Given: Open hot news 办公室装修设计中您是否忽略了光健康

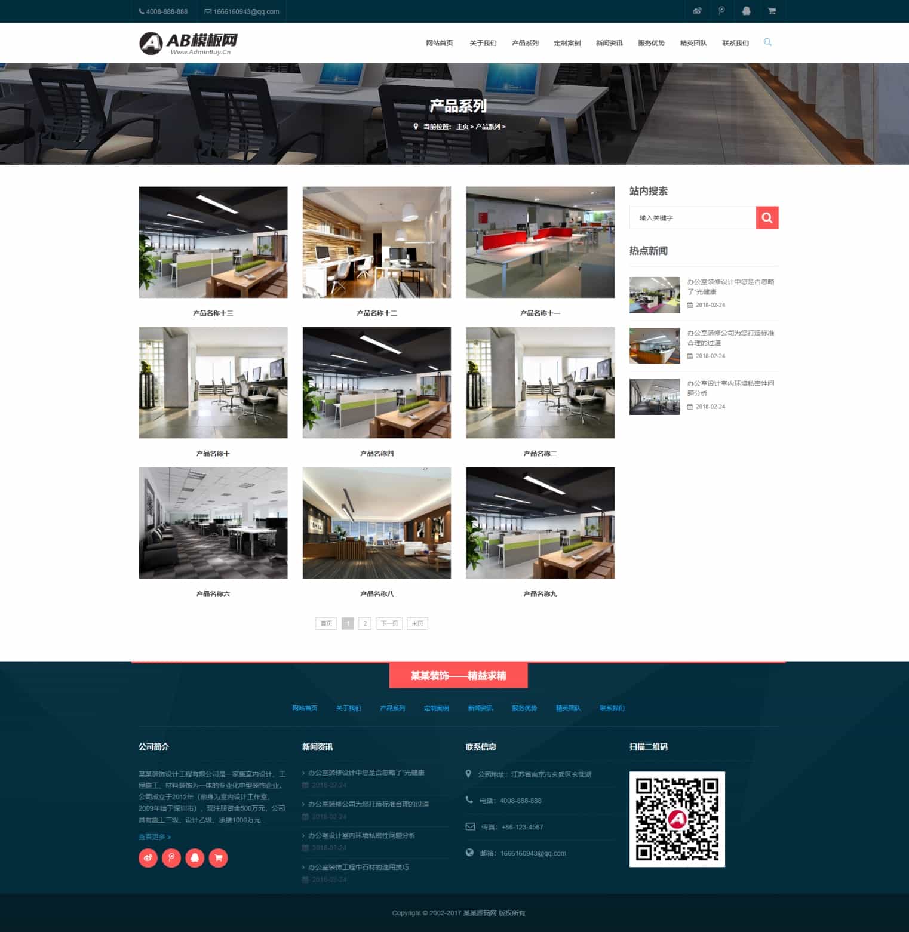Looking at the screenshot, I should [730, 287].
